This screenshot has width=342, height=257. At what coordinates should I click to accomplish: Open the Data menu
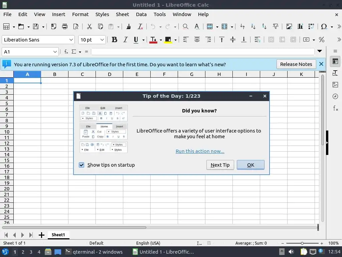[x=141, y=14]
